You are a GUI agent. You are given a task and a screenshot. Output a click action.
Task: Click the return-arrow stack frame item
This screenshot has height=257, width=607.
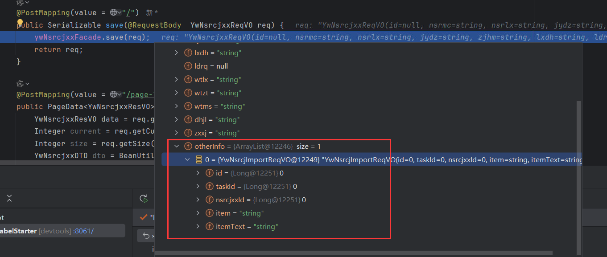click(x=146, y=236)
